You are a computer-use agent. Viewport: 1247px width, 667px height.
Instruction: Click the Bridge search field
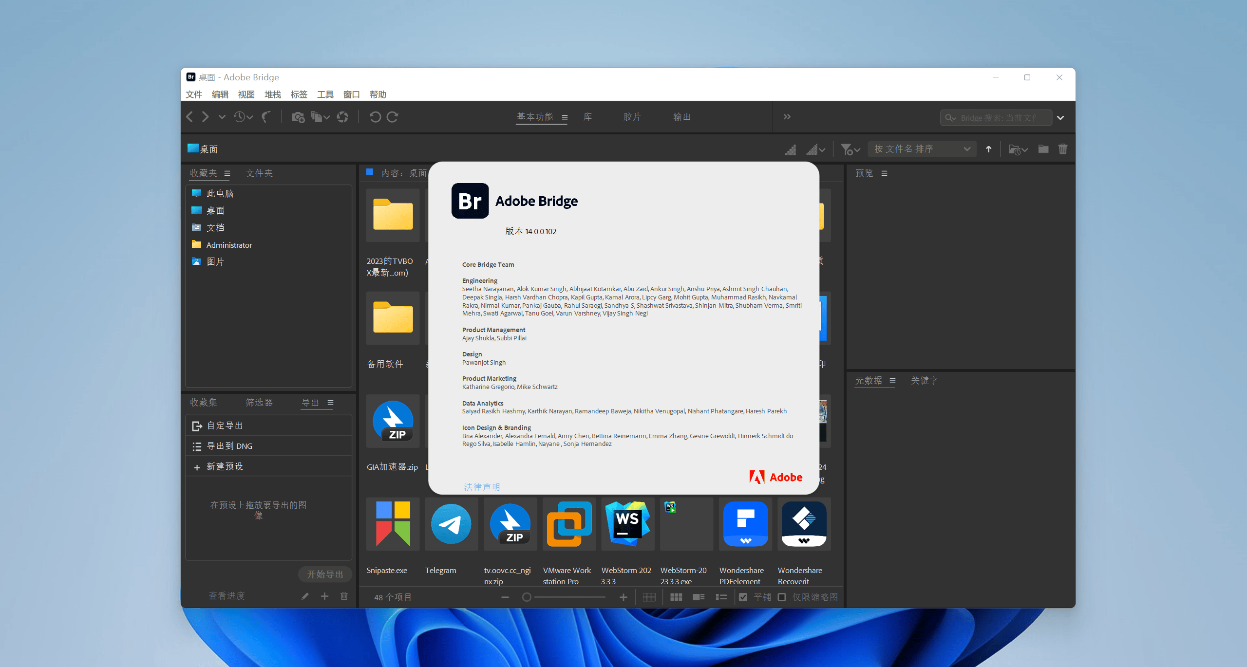point(996,118)
